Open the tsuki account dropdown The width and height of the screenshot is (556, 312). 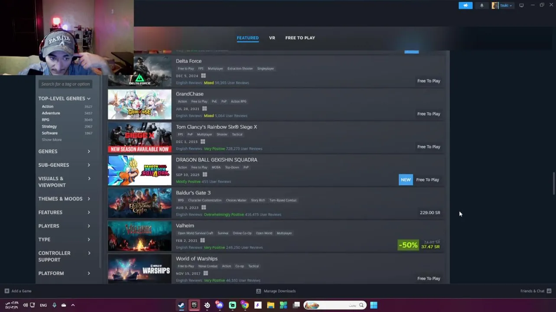[x=506, y=6]
